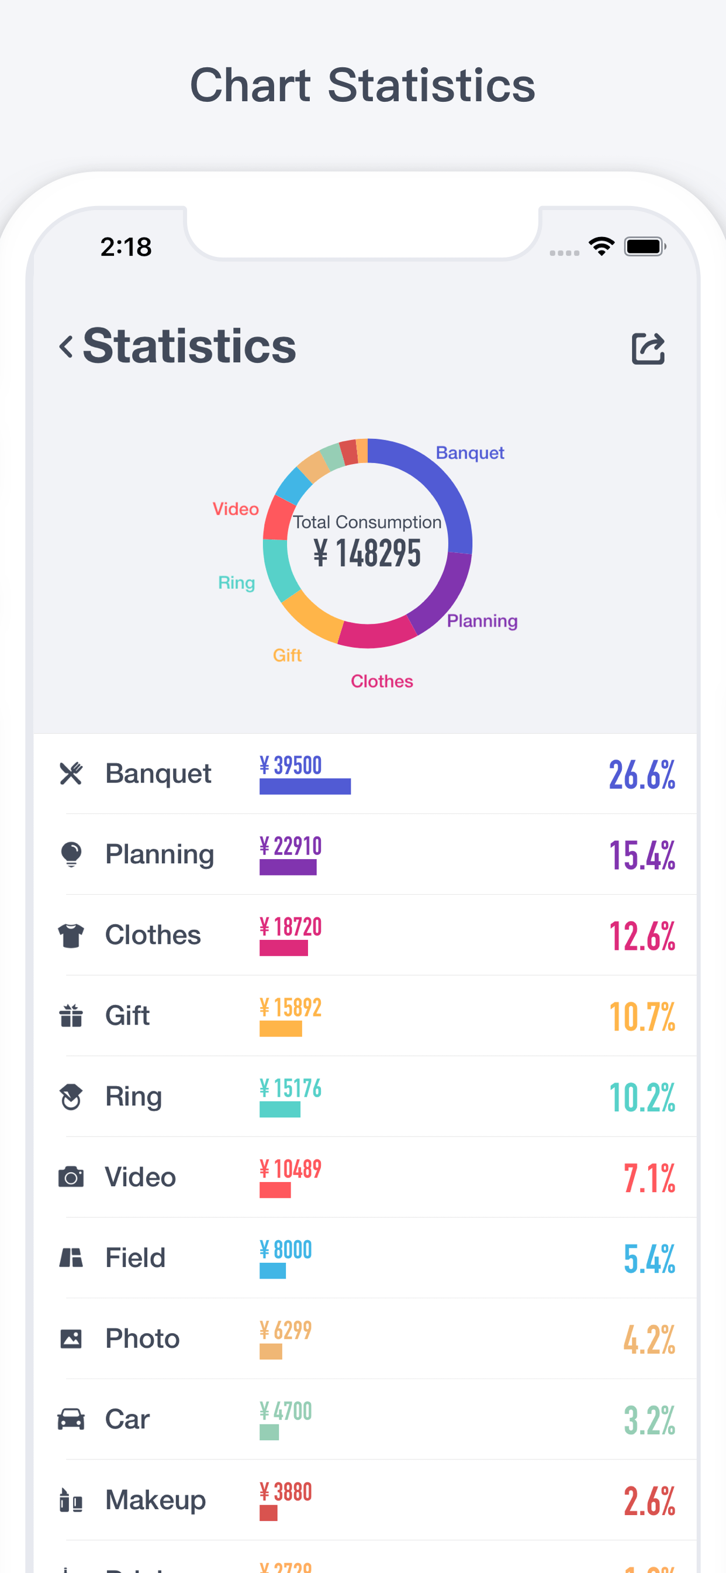Tap the Wi-Fi indicator in the status bar
Viewport: 726px width, 1573px height.
(x=601, y=246)
